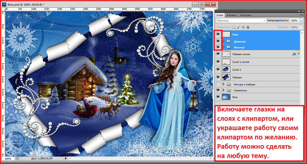
Task: Click the Пейзаж копия layer thumbnail
Action: pos(226,54)
